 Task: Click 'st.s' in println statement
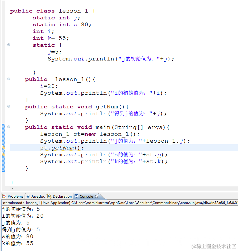click(x=154, y=155)
